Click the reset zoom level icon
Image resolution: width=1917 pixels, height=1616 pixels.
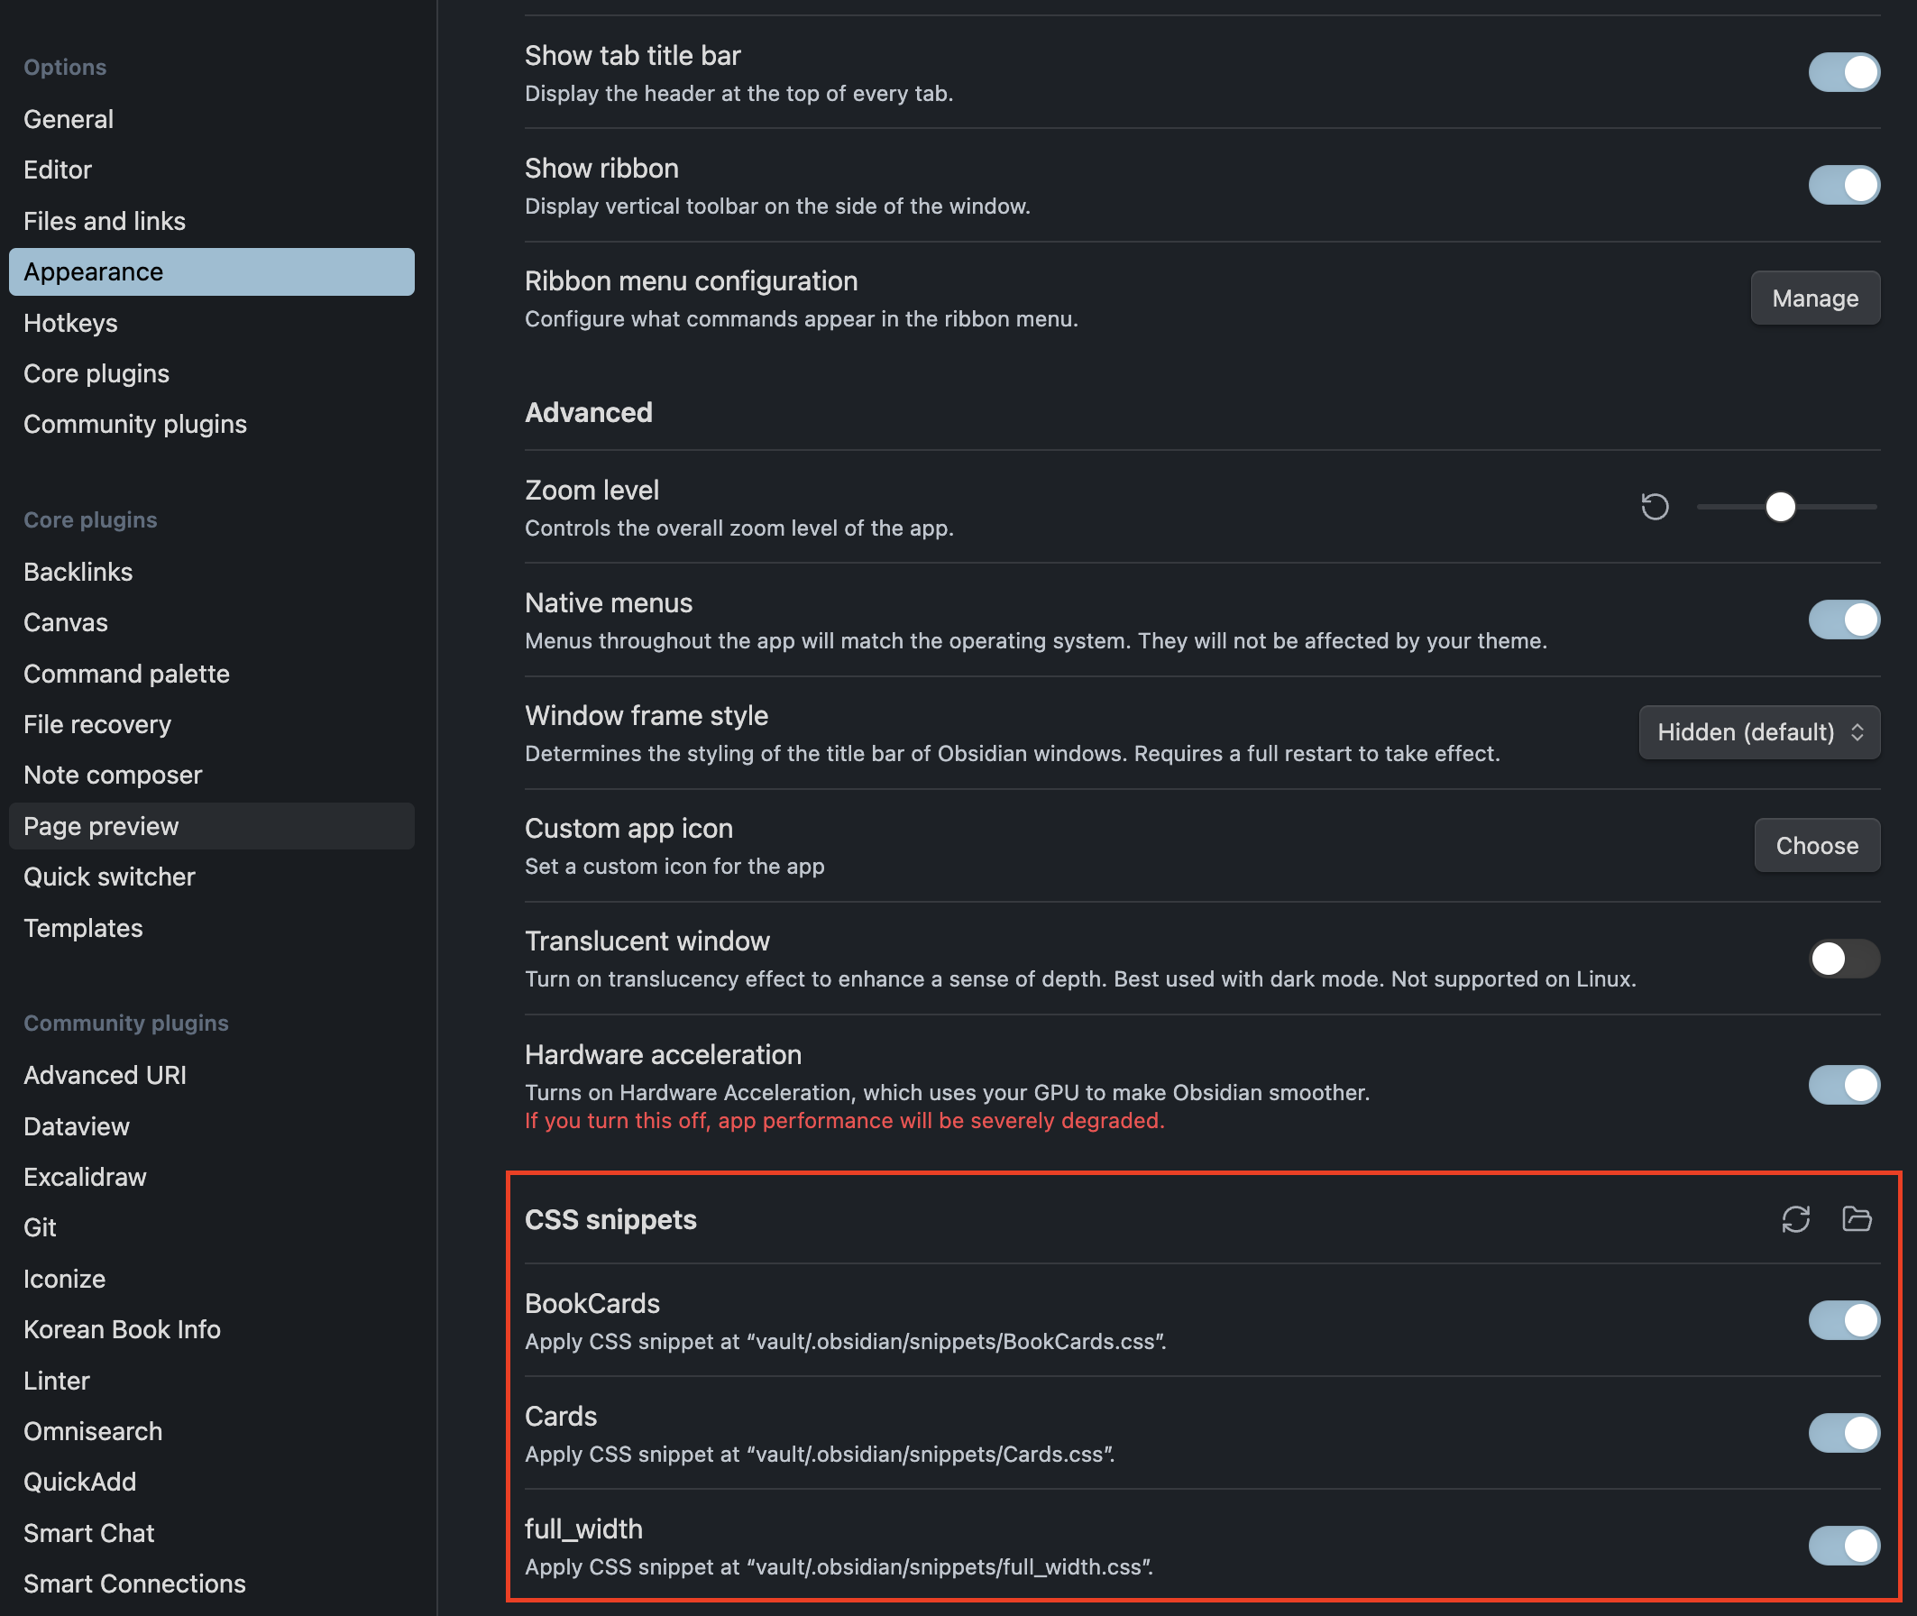click(x=1654, y=507)
